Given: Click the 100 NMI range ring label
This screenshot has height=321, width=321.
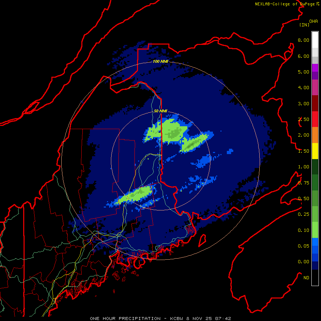Looking at the screenshot, I should pyautogui.click(x=160, y=61).
